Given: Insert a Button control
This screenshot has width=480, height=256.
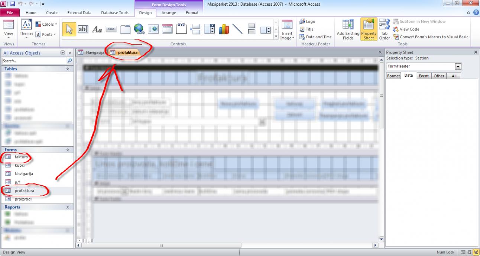Looking at the screenshot, I should click(x=111, y=29).
